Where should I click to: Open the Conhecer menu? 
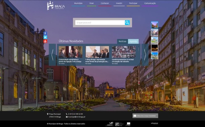[x=105, y=3]
